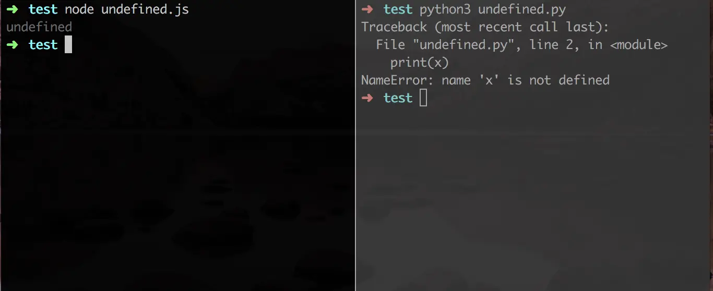The image size is (713, 291).
Task: Click the 'undefined' output line in left pane
Action: [x=39, y=27]
